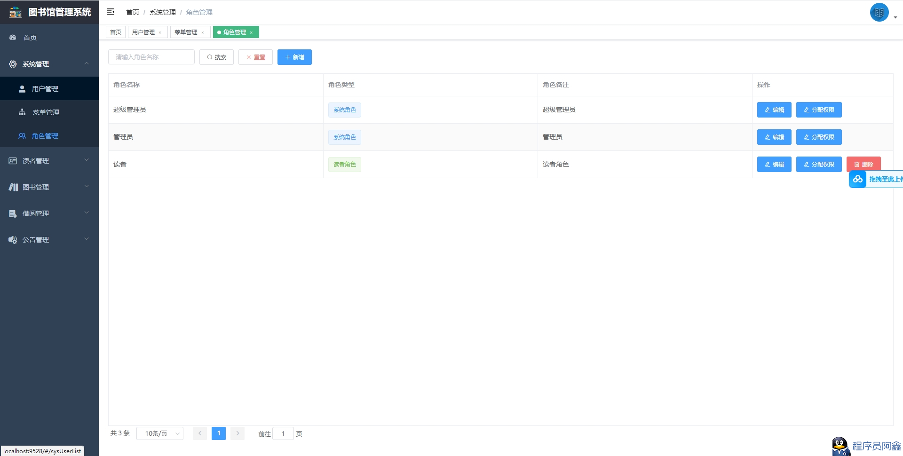Focus the 前往 page number input
Viewport: 903px width, 456px height.
283,433
